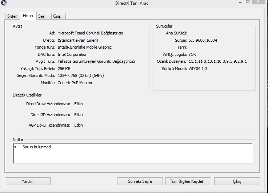
Task: Click feature levels '11.1,11.0,10.1,10.0,9.3,9.2,9.1'
Action: (x=218, y=61)
